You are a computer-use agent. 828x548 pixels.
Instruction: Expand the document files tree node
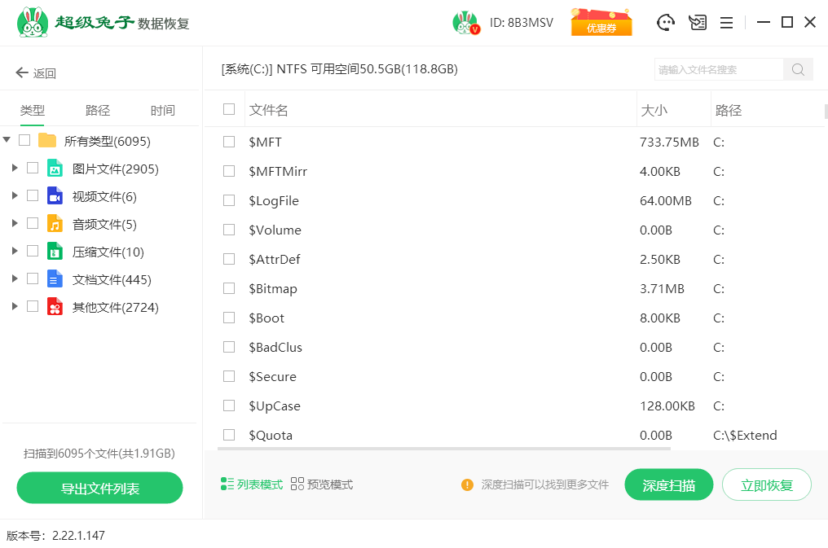coord(15,279)
